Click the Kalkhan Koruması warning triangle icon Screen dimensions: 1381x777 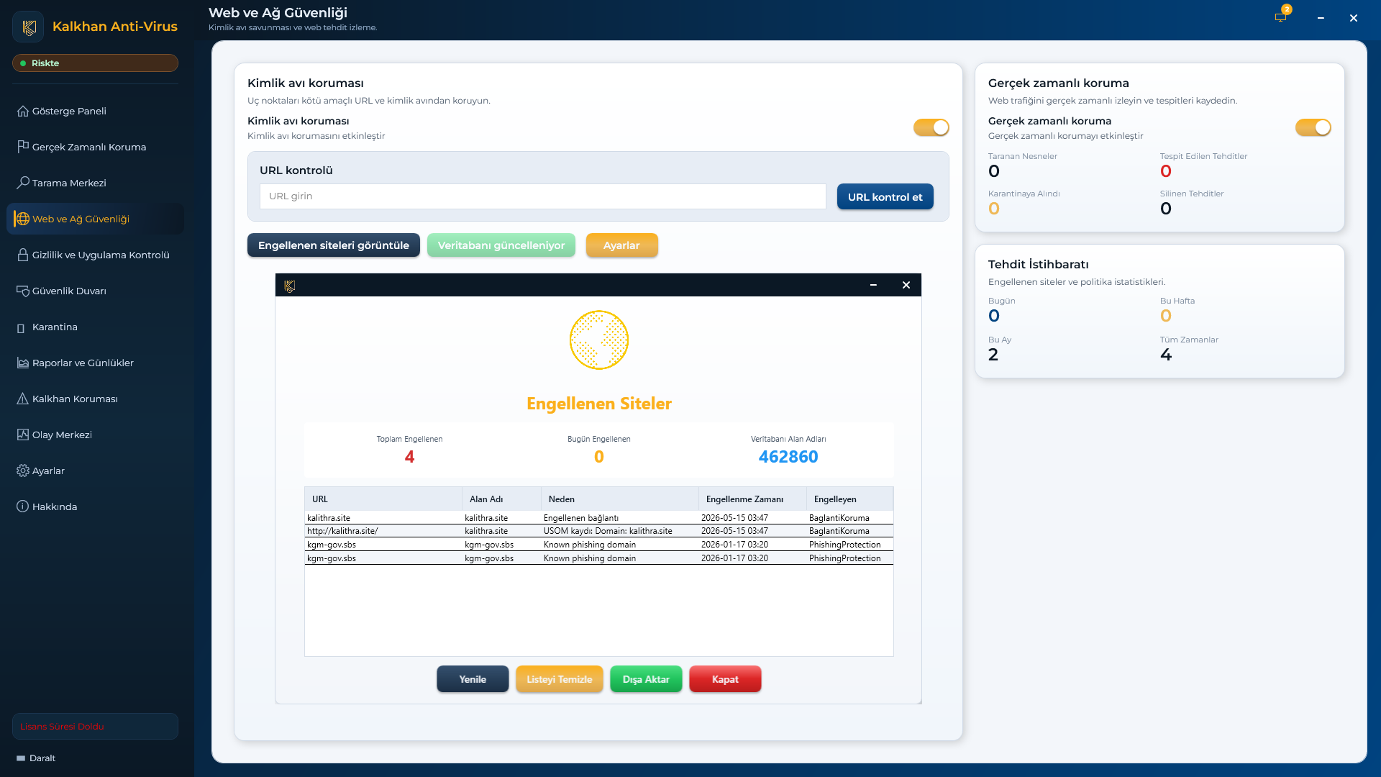click(23, 399)
